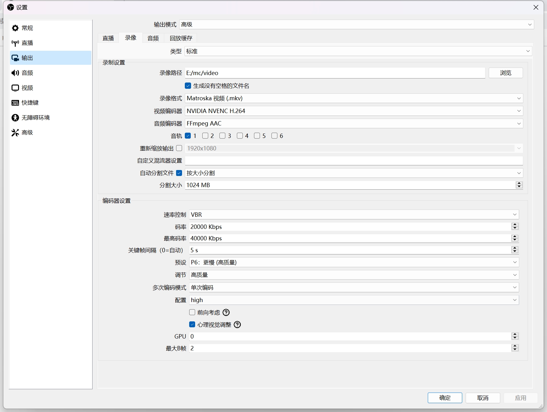Apply settings with the 应用 button

click(x=521, y=398)
